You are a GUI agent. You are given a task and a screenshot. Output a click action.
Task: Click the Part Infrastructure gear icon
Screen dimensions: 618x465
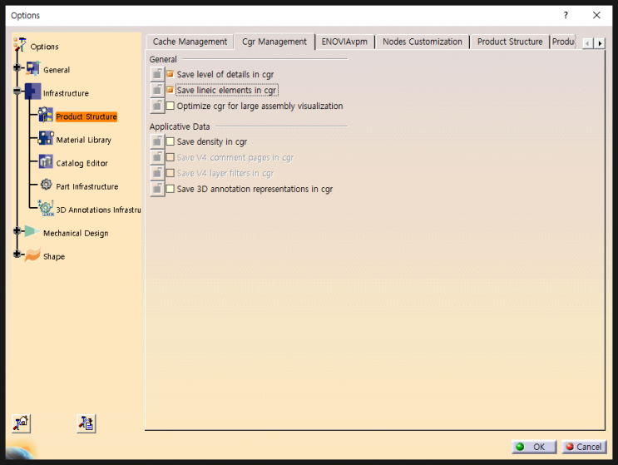46,185
